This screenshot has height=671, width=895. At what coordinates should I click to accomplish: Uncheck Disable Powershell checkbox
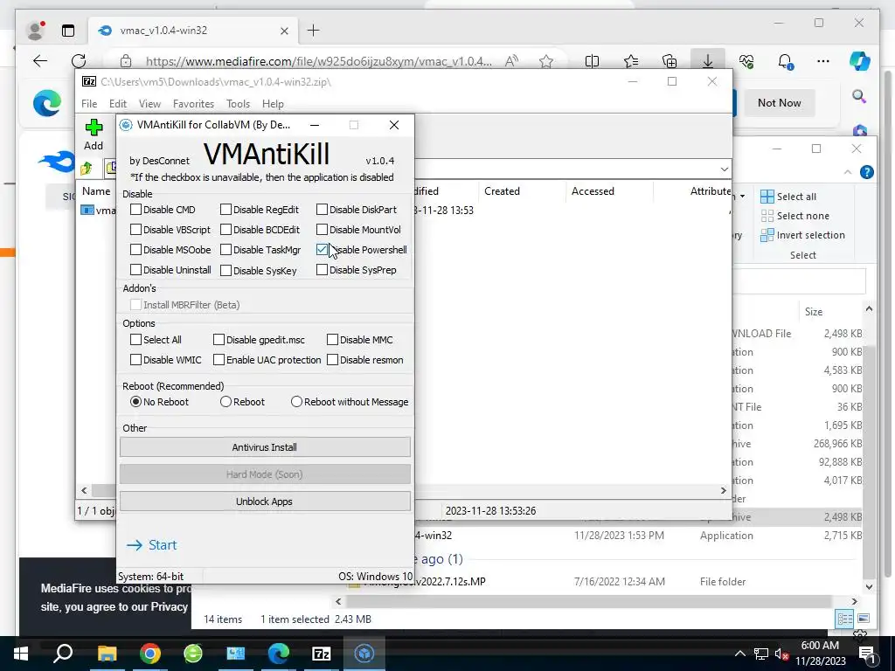point(322,249)
